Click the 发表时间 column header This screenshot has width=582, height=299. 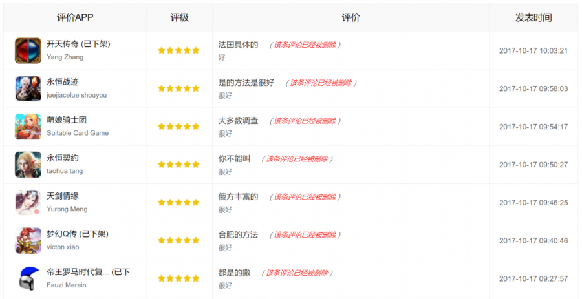[x=533, y=18]
